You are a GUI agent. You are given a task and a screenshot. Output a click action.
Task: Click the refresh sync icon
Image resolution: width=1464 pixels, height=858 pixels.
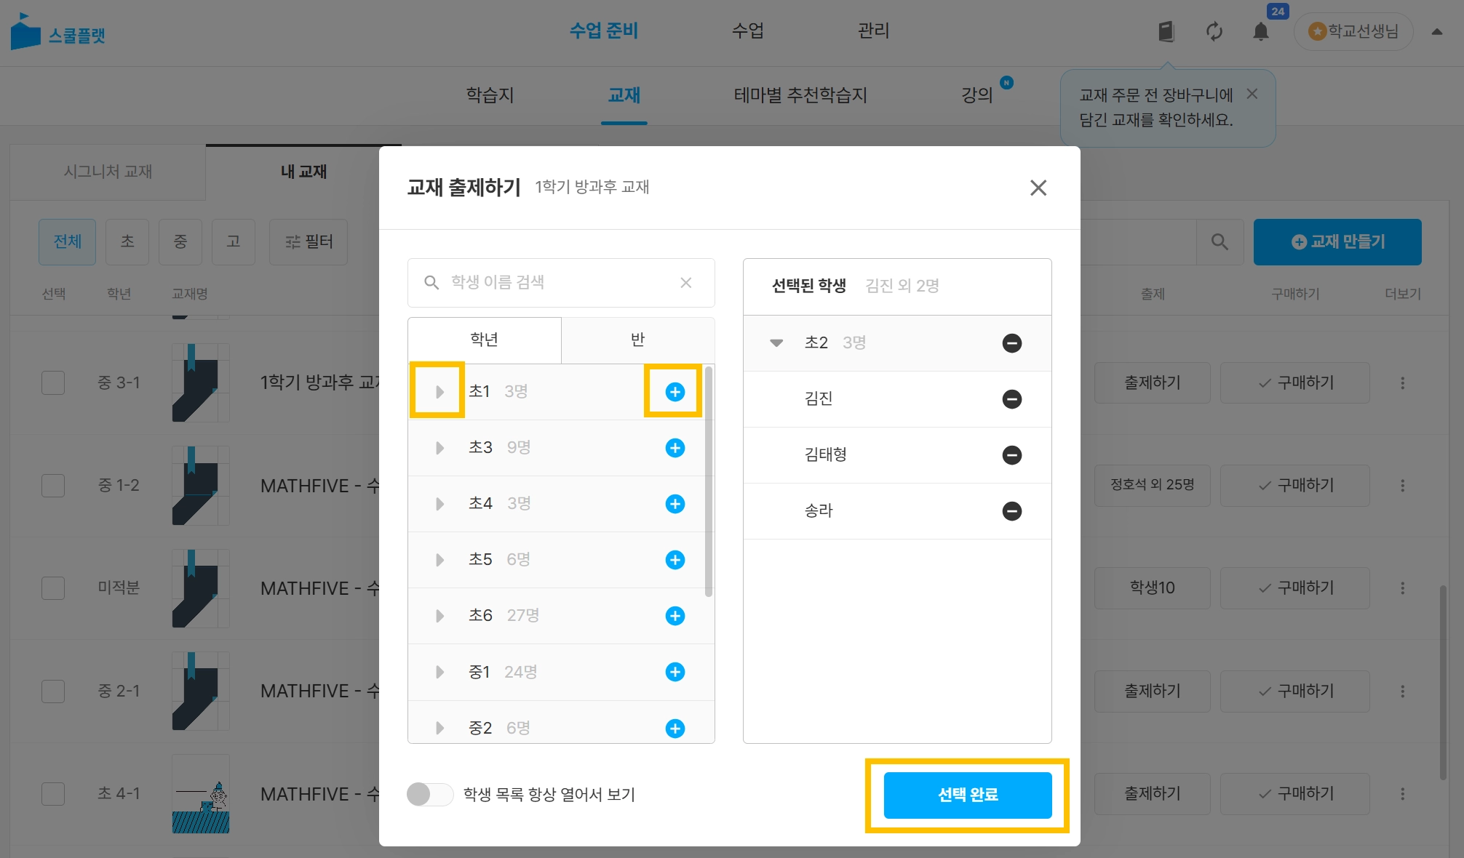point(1214,32)
